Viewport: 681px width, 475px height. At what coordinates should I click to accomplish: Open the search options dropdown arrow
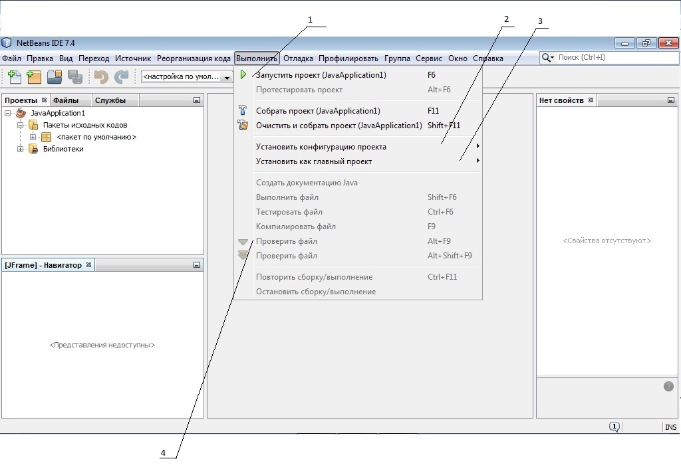(553, 57)
